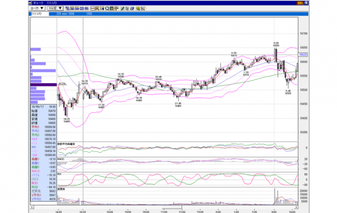Click the left arrow of horizontal scrollbar
This screenshot has width=337, height=213.
pyautogui.click(x=32, y=207)
